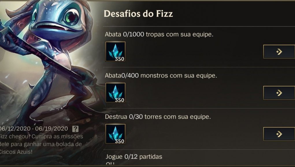Go to the 1000 tropas mission via arrow
295x167 pixels.
[x=279, y=52]
